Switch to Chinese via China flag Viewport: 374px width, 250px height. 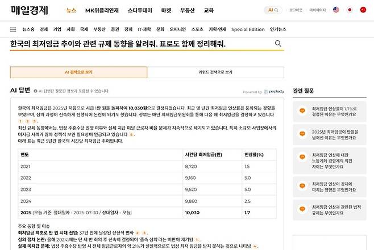[x=363, y=10]
